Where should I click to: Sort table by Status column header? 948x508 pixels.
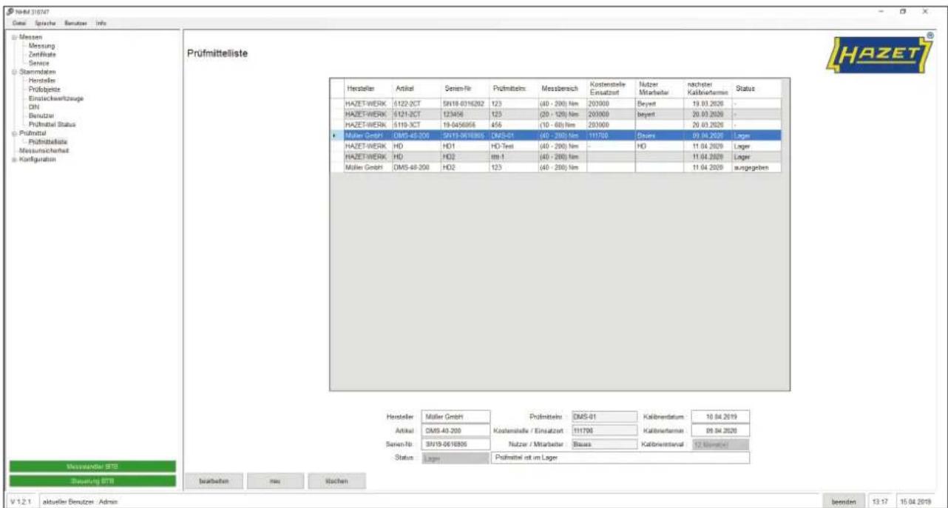tap(756, 88)
